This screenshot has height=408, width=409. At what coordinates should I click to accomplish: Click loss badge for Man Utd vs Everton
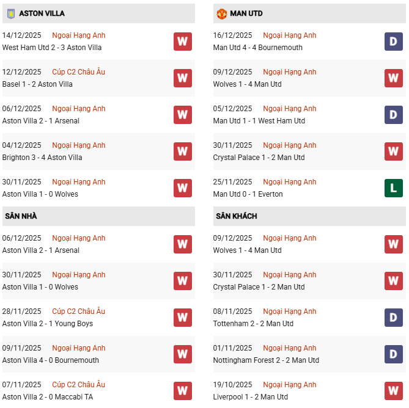point(393,188)
